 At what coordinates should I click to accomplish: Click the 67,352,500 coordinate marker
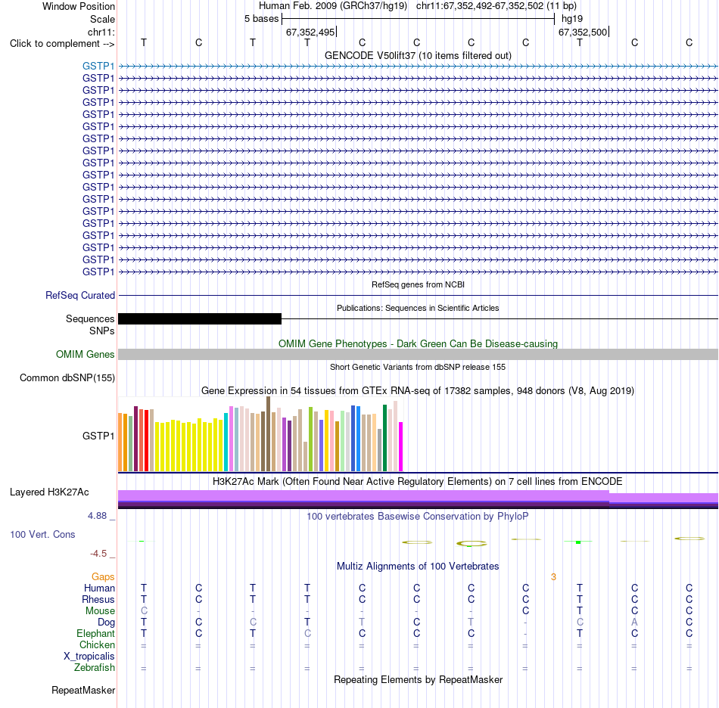[x=582, y=32]
